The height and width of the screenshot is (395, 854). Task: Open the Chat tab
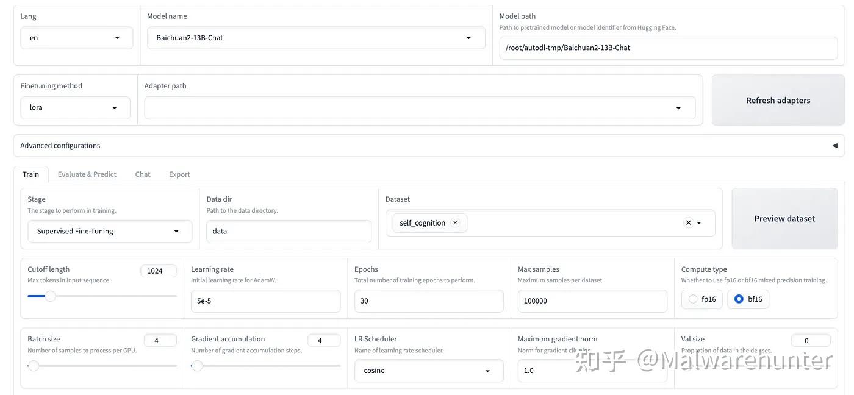[x=142, y=173]
